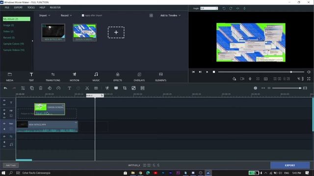Viewport: 314px width, 176px height.
Task: Open the paint bucket background fill
Action: point(234,79)
